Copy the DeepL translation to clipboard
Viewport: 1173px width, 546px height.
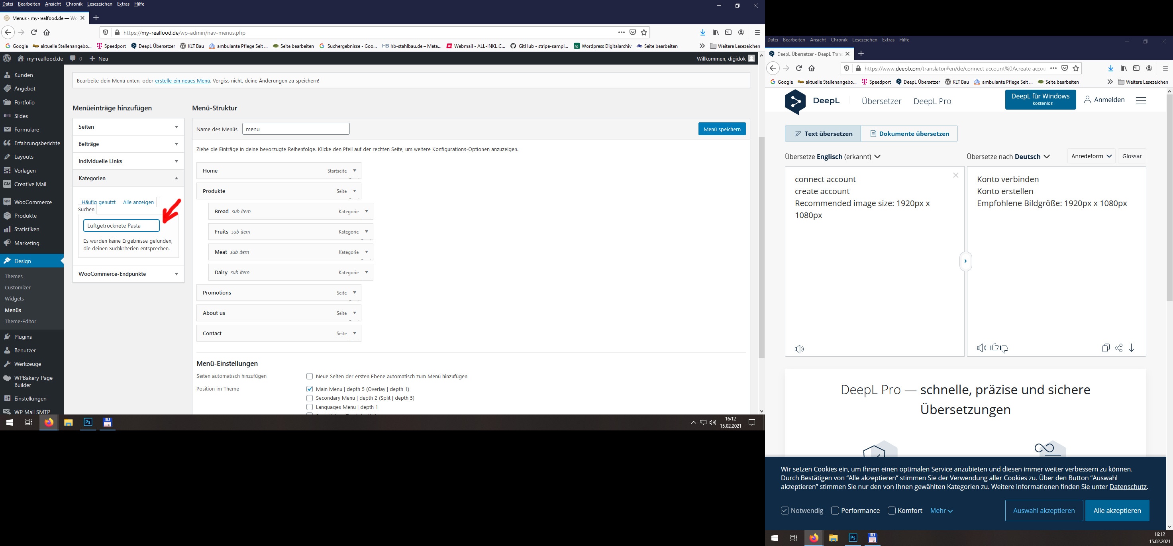pyautogui.click(x=1106, y=348)
